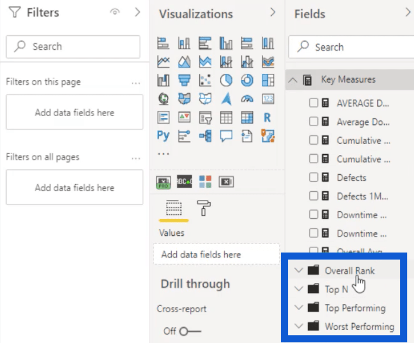Open options for Filters on all pages
The width and height of the screenshot is (414, 343).
136,159
